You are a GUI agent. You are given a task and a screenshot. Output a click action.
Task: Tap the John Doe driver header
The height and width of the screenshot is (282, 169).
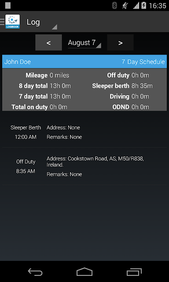(x=18, y=62)
